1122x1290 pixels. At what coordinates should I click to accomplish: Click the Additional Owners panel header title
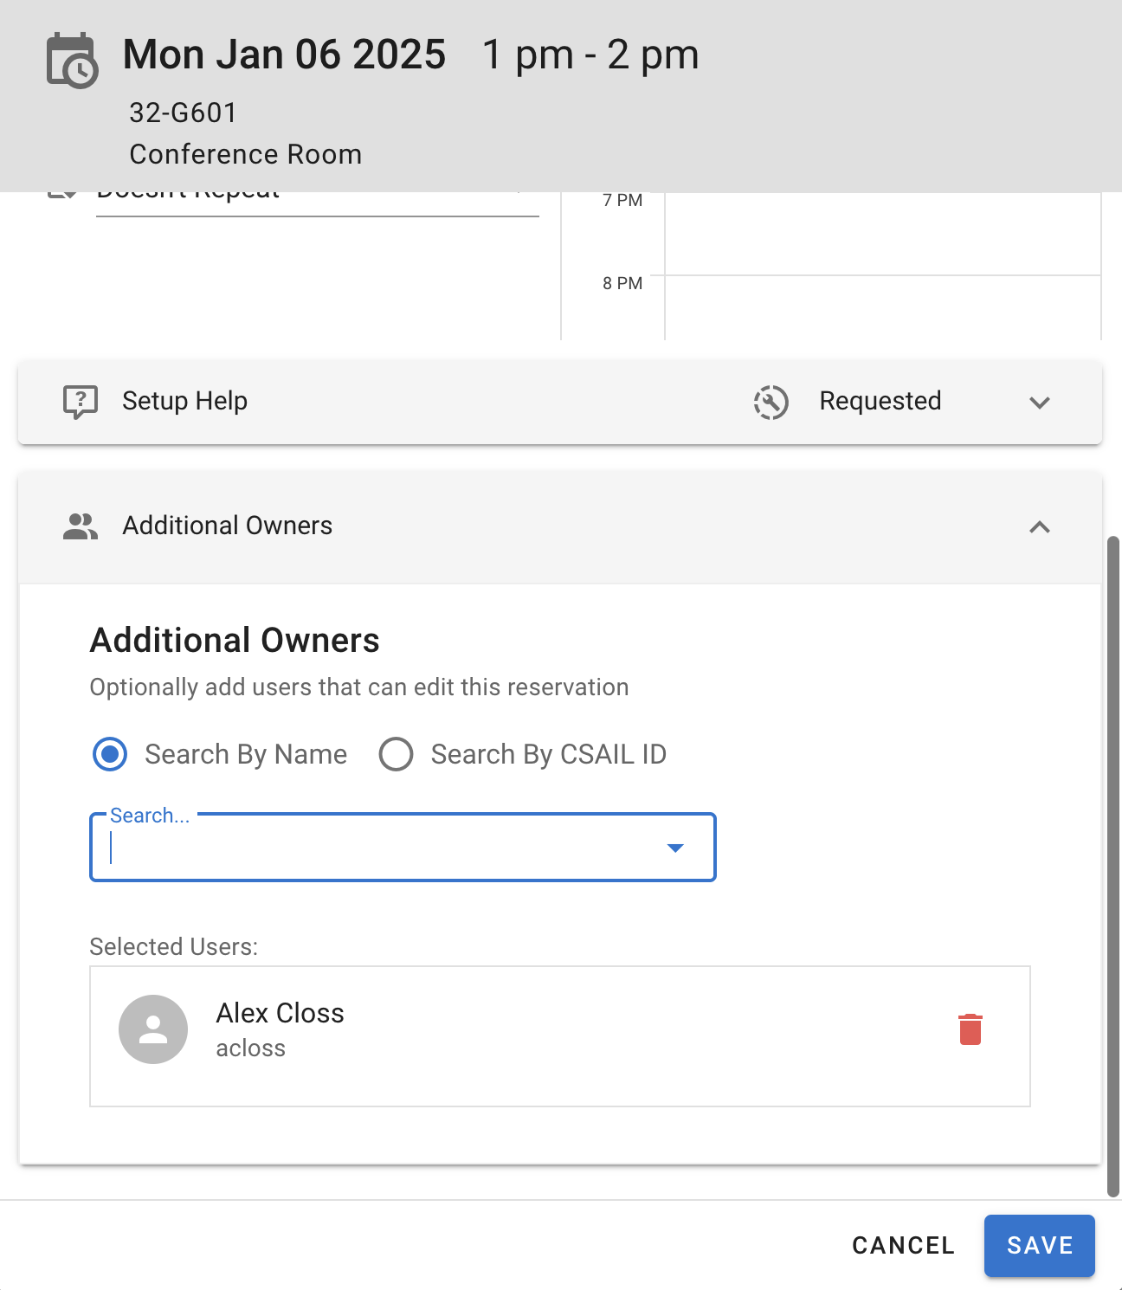point(227,526)
